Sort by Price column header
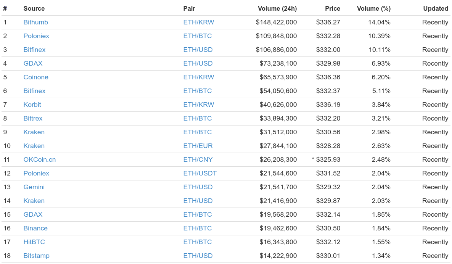452x264 pixels. pos(333,9)
